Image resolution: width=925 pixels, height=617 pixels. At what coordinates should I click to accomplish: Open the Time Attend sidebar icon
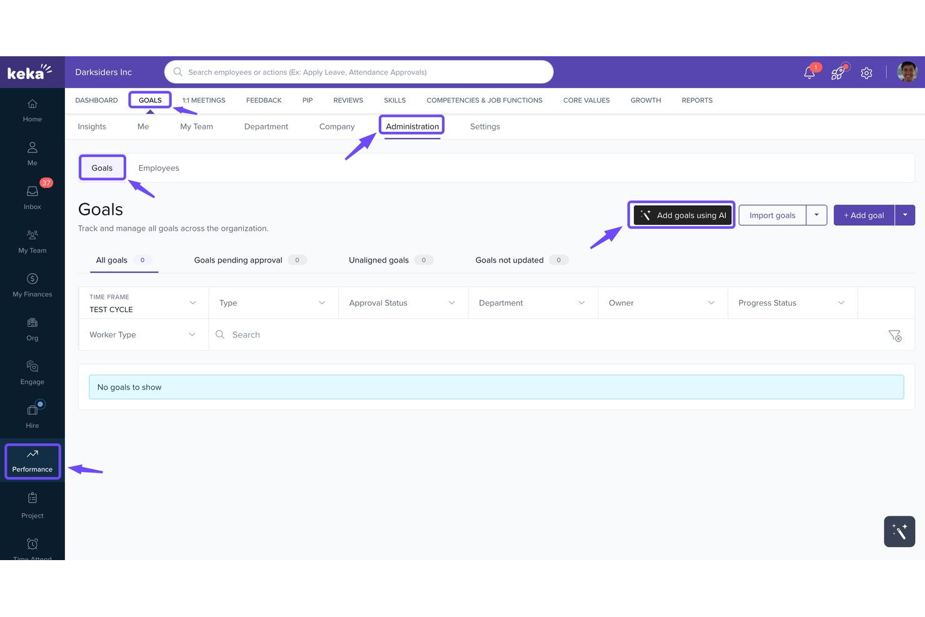(32, 548)
